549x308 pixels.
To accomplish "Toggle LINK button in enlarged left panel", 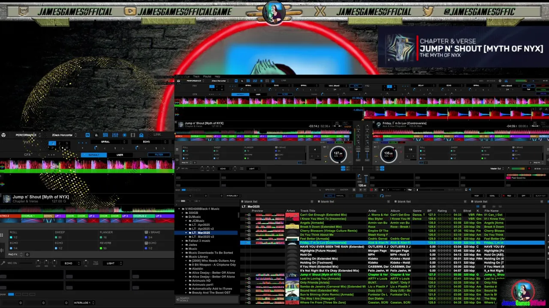I will click(x=157, y=135).
